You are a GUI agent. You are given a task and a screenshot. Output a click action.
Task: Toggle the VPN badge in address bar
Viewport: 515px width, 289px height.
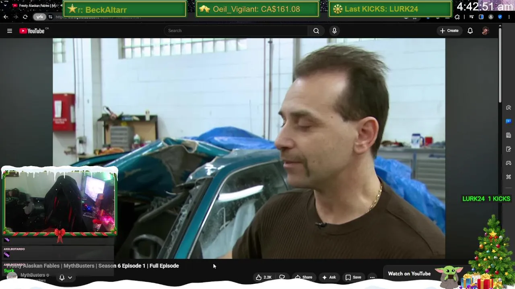39,17
